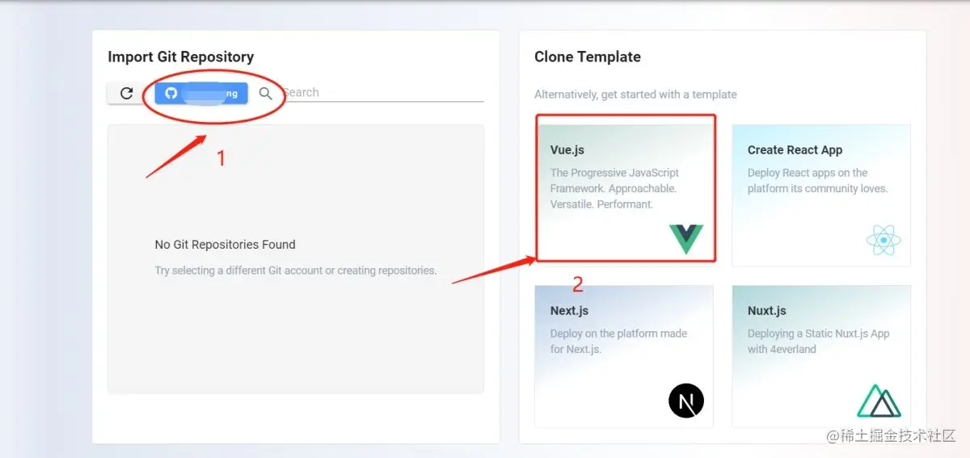Click the Import Git Repository heading
The image size is (970, 458).
[x=180, y=57]
